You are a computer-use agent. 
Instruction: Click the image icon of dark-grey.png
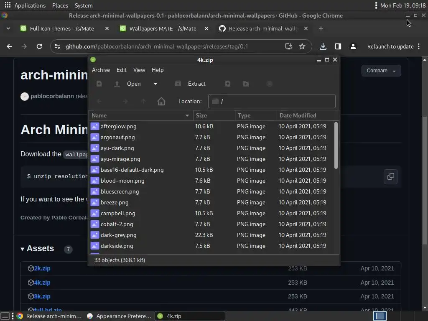95,235
